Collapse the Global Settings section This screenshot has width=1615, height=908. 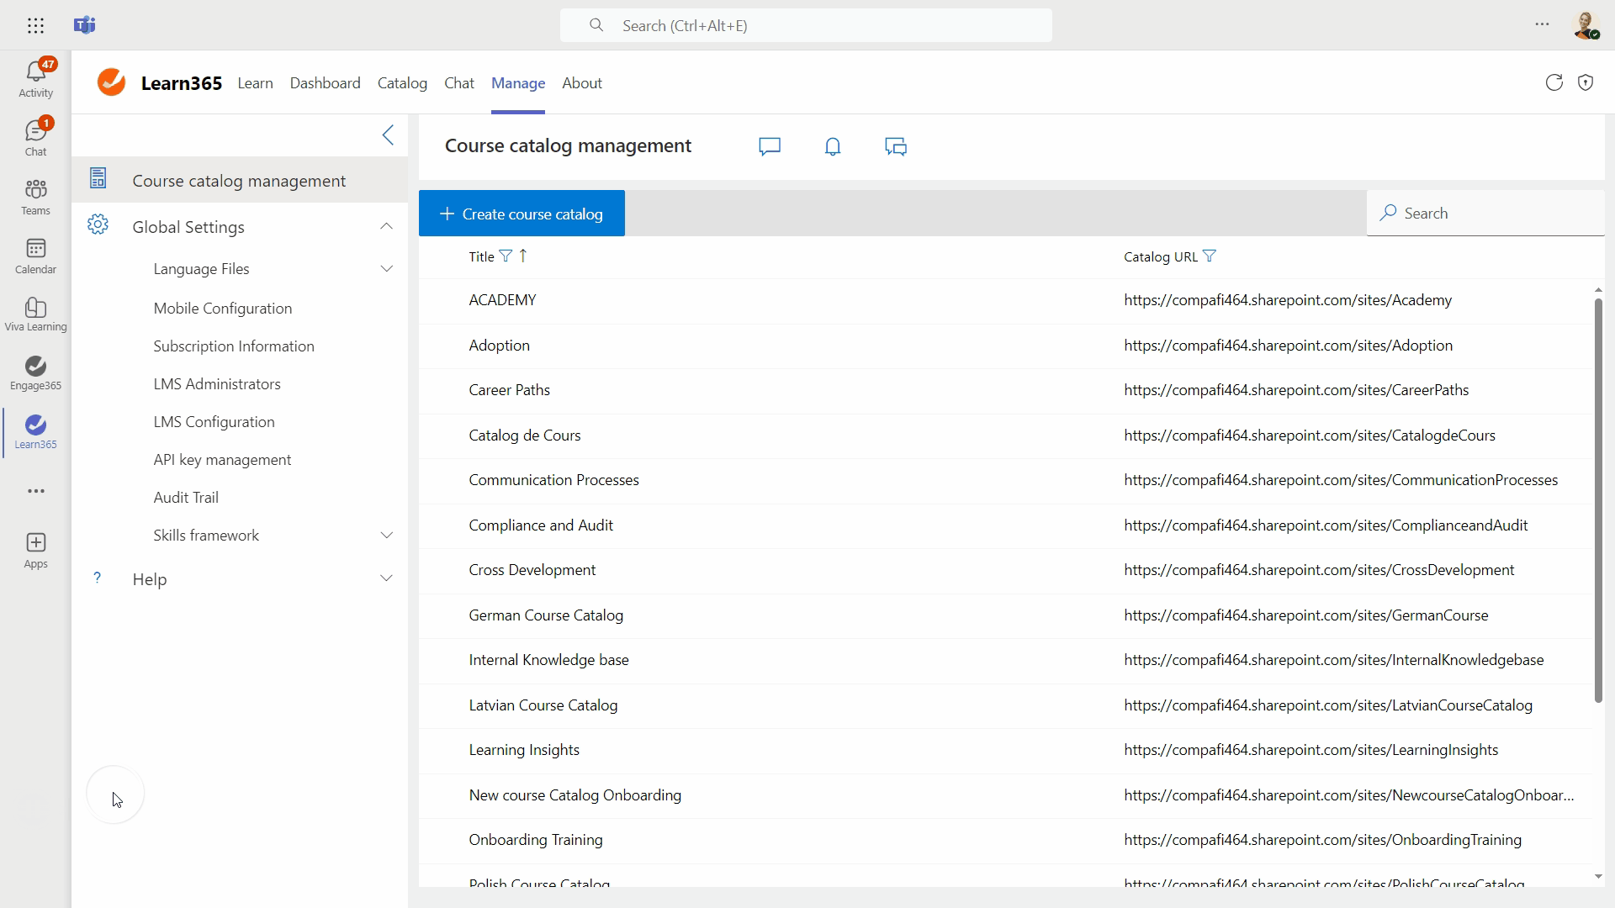coord(386,226)
